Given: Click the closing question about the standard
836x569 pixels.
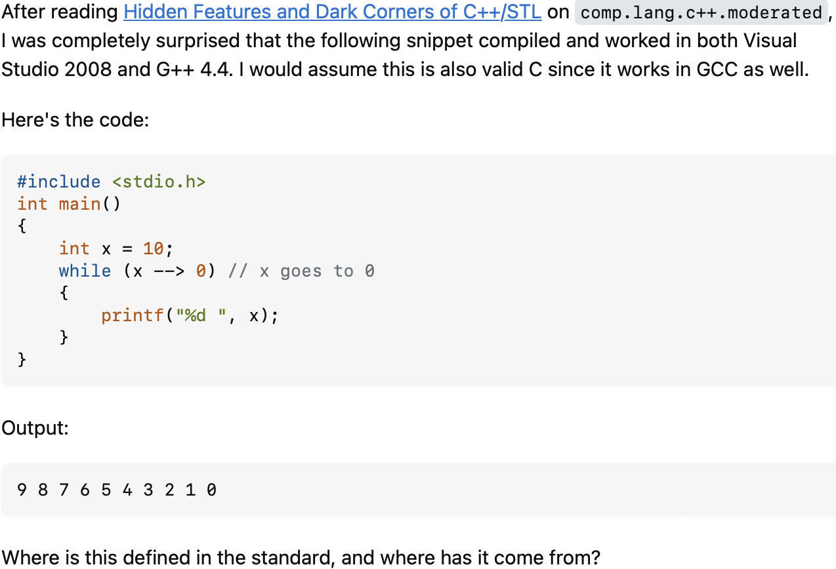Looking at the screenshot, I should point(301,558).
